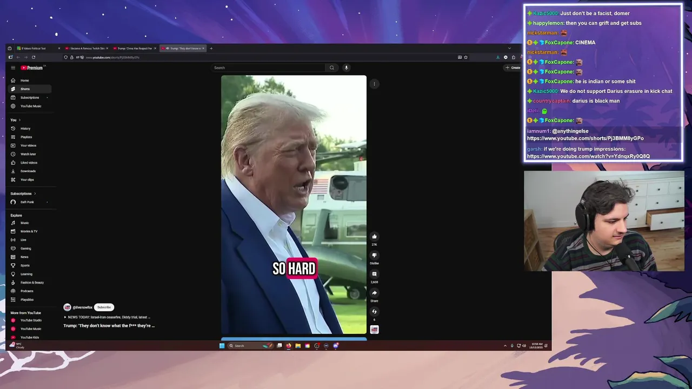Open Your videos

(30, 145)
